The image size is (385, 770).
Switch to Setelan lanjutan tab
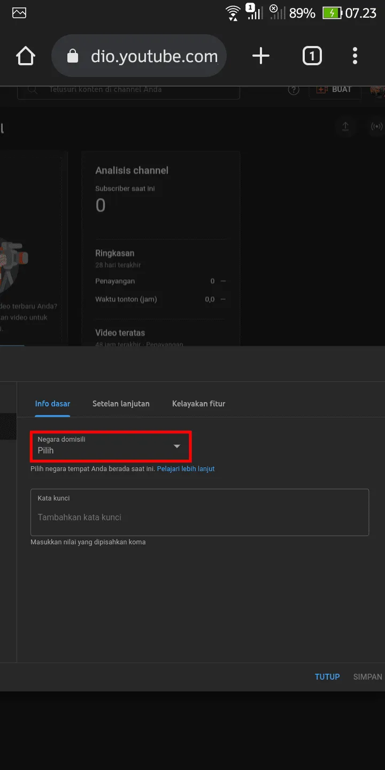(x=121, y=404)
